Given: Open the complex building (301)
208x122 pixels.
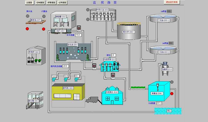Looking at the screenshot, I should 35,100.
